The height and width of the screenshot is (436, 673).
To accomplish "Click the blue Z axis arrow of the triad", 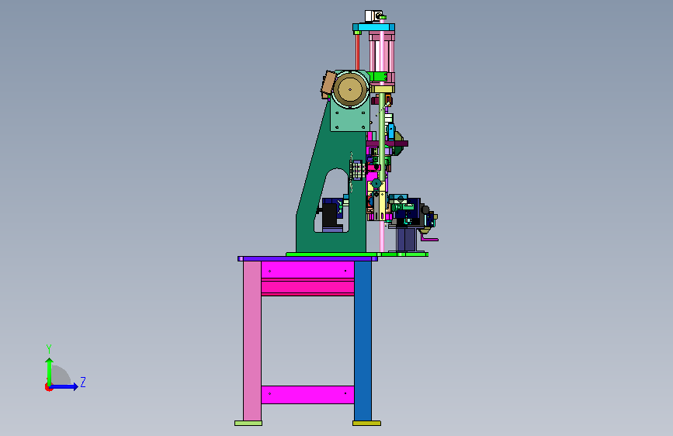I will tap(64, 386).
